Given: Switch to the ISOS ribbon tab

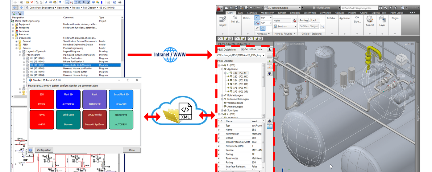Looking at the screenshot, I should tap(240, 13).
